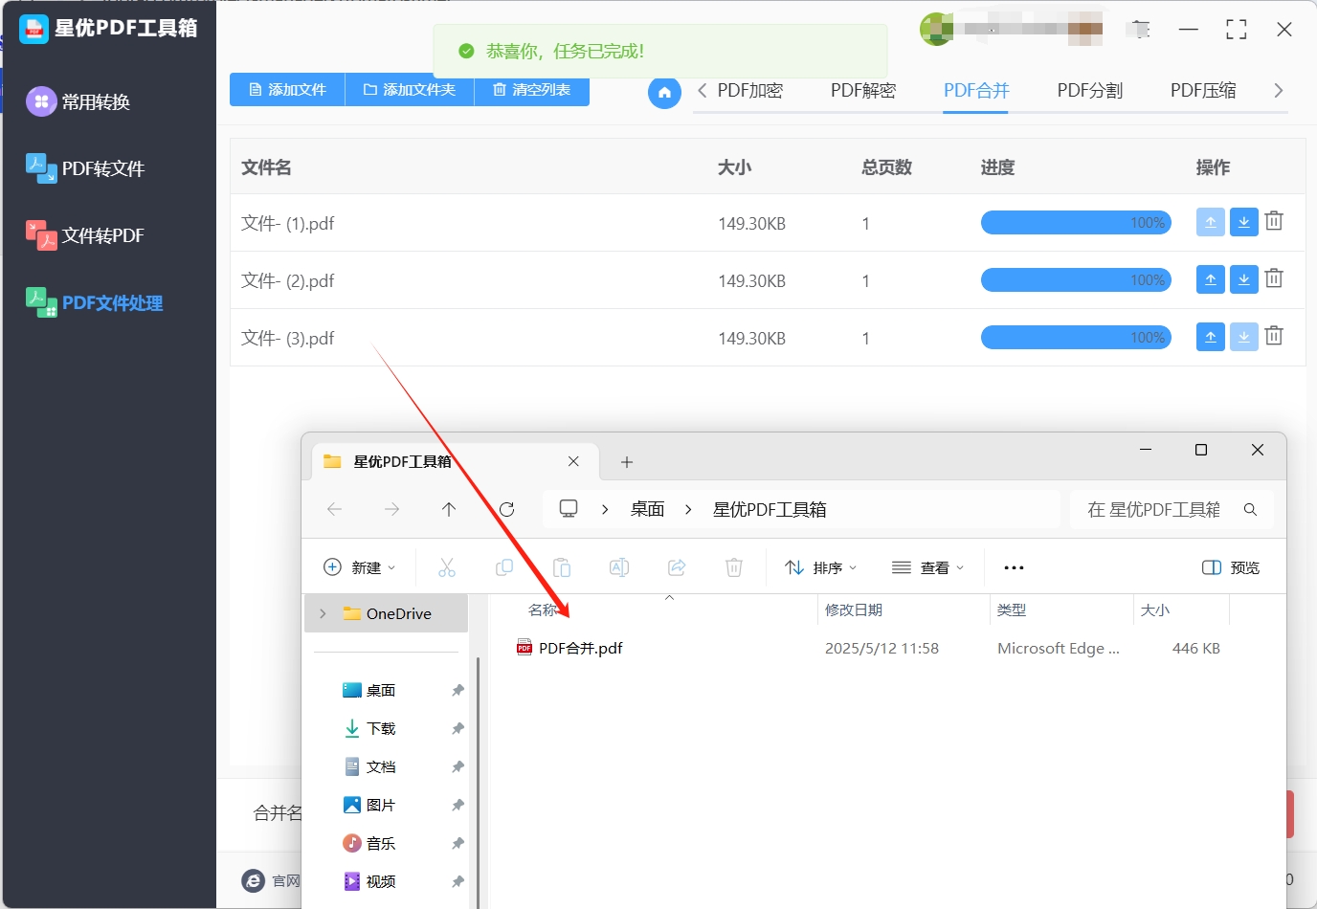Go back in File Explorer
Screen dimensions: 1317x909
point(334,509)
